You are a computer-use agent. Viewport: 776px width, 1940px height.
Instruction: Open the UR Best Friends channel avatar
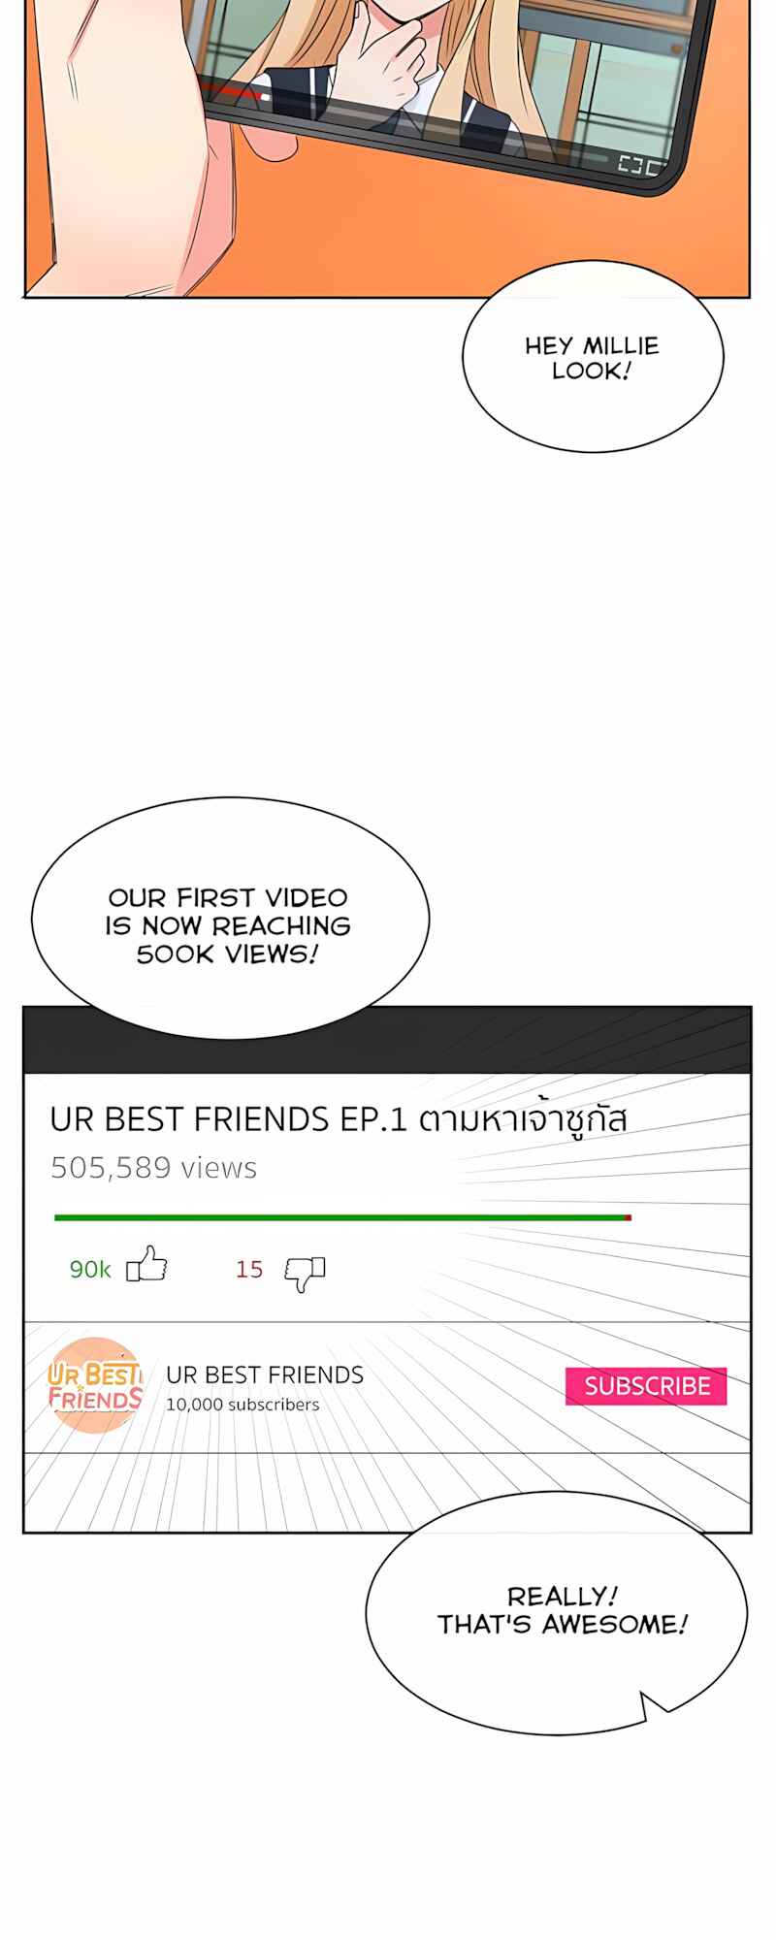pos(95,1385)
